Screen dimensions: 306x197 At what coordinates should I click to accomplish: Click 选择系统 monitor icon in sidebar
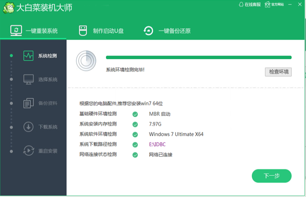point(29,79)
